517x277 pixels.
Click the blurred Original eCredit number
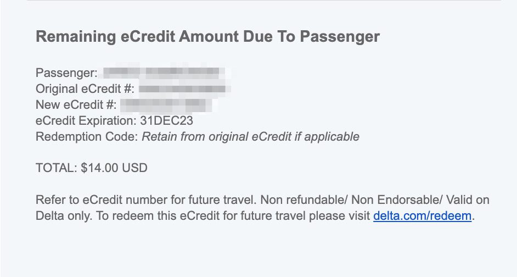(x=184, y=89)
